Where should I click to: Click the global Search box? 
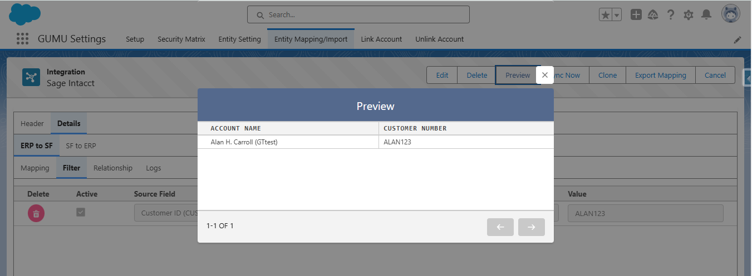(x=358, y=15)
